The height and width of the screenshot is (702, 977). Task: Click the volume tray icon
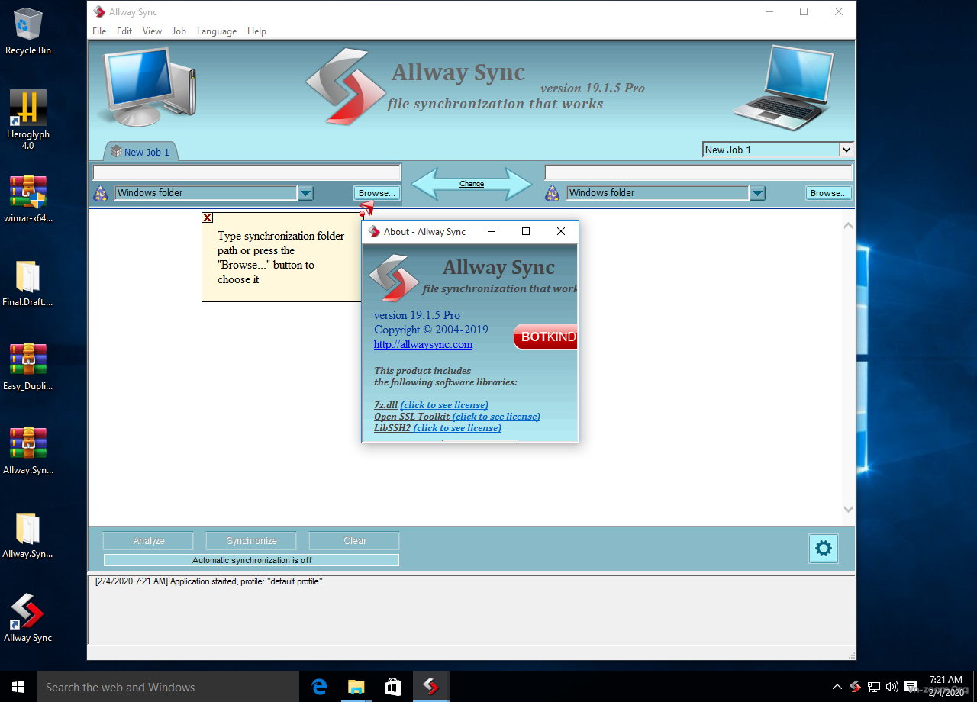pos(892,687)
